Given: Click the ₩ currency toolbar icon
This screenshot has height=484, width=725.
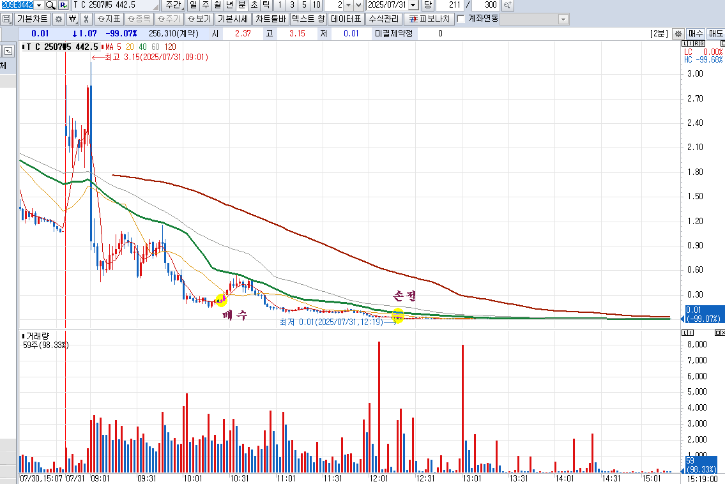Looking at the screenshot, I should tap(73, 19).
